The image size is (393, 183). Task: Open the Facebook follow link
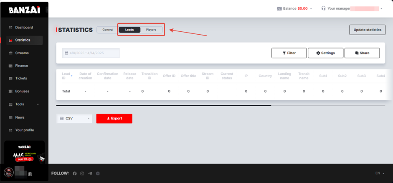[x=75, y=173]
